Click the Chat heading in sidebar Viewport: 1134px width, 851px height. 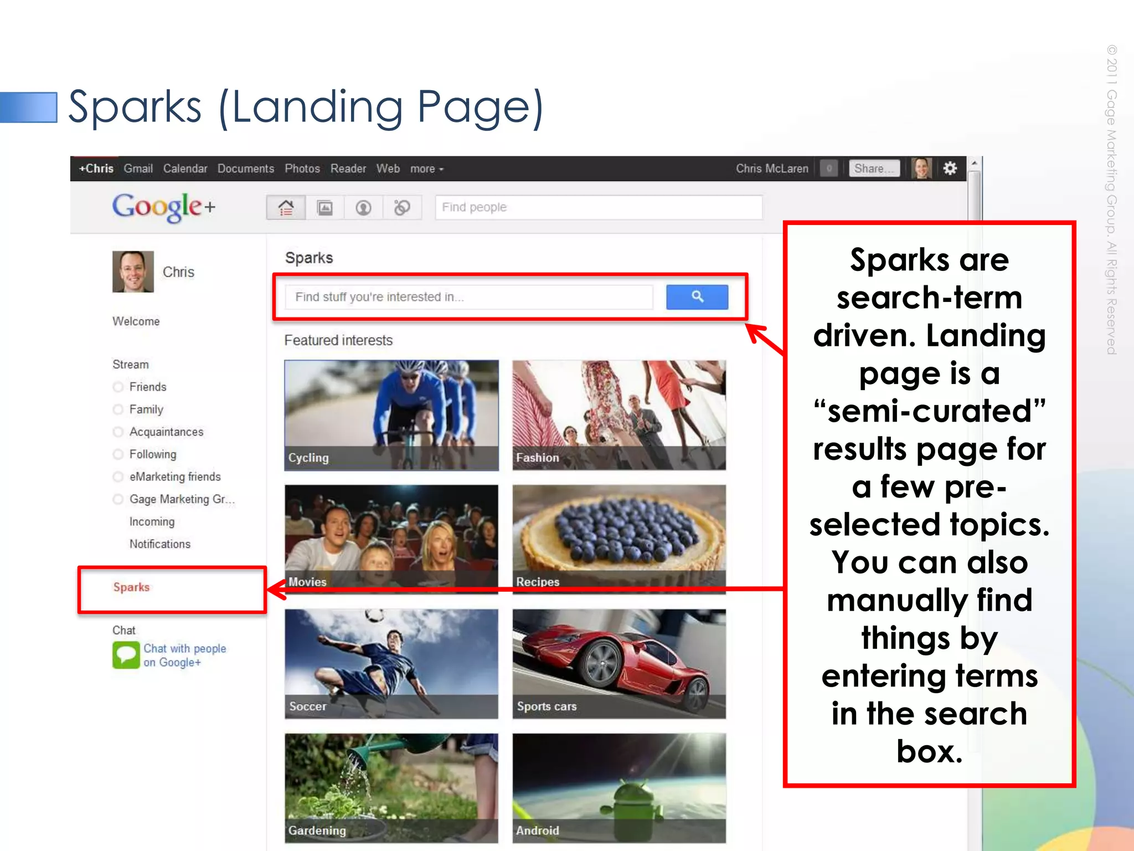coord(124,630)
